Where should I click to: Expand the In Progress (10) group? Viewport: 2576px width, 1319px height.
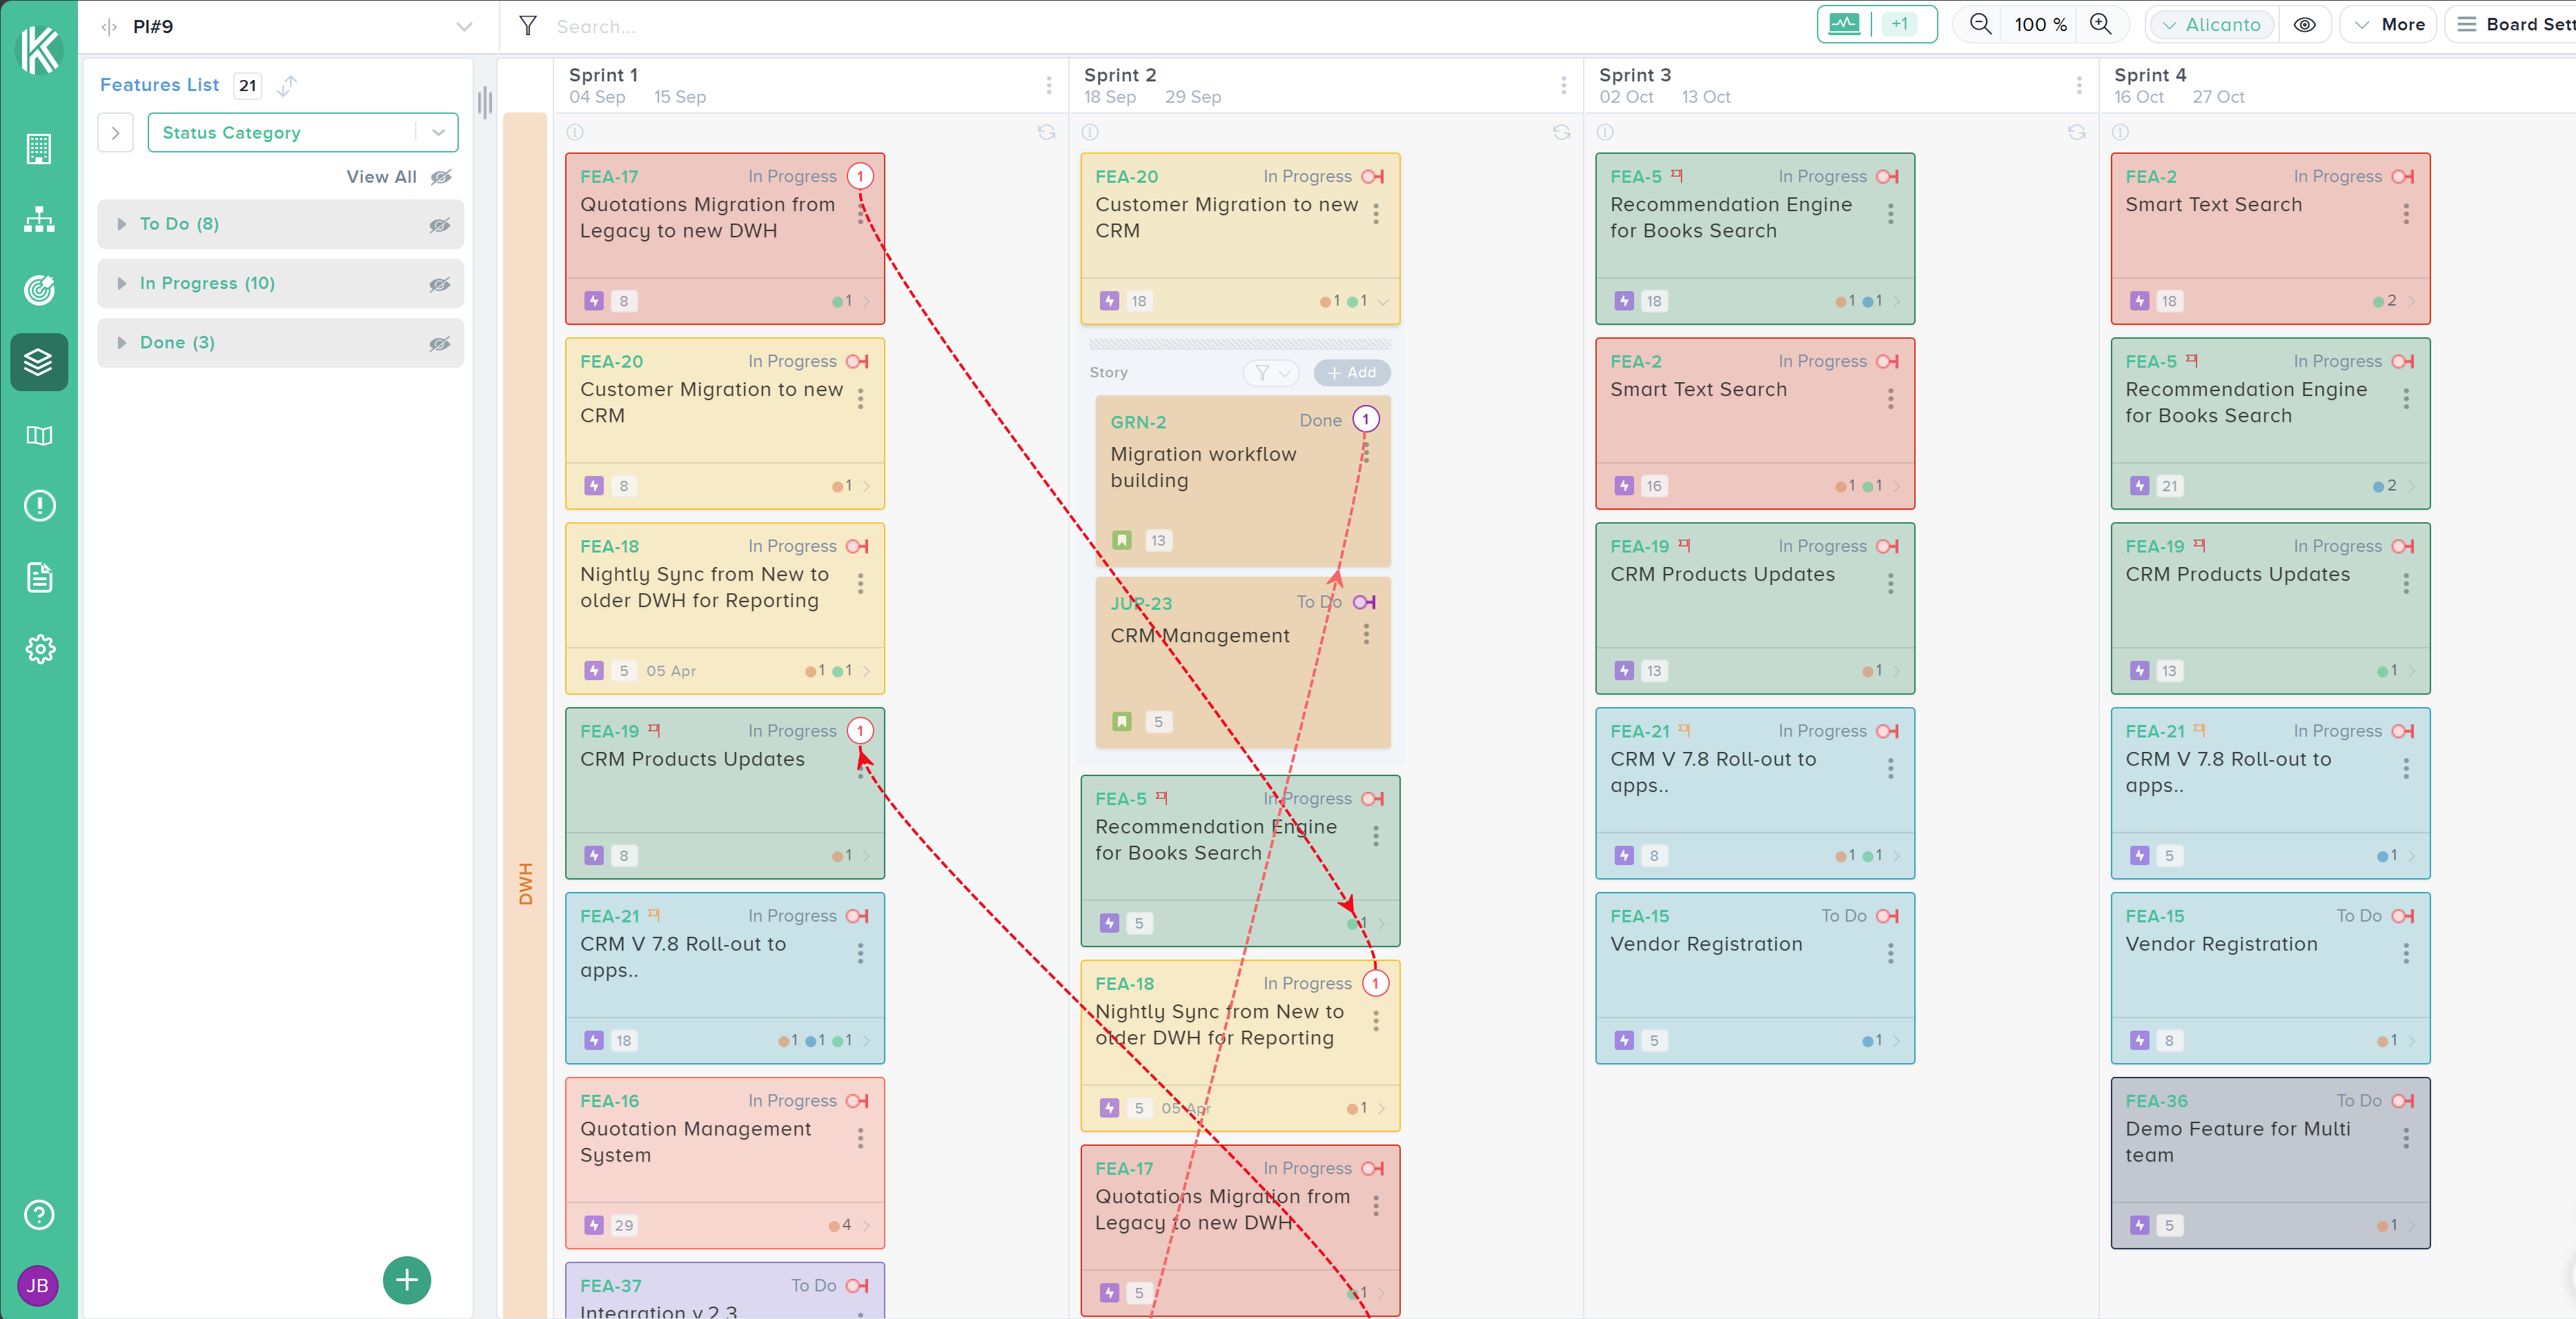[122, 284]
